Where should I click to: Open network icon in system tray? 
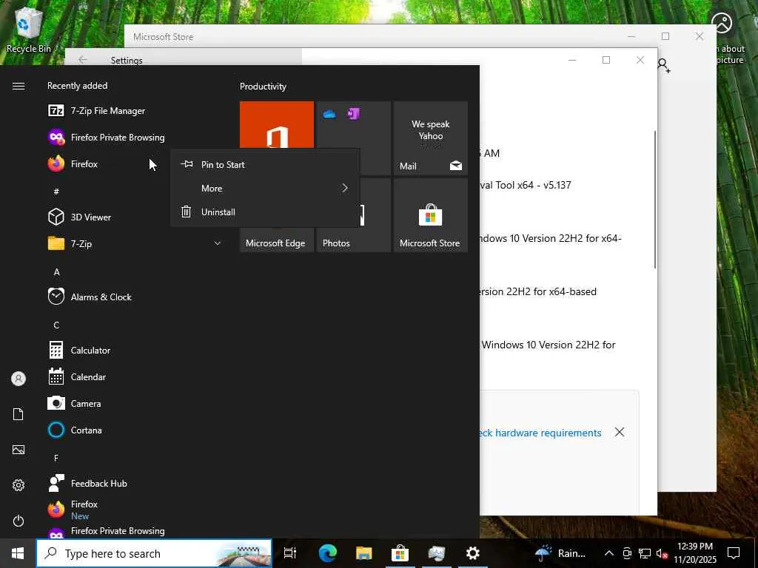(645, 553)
